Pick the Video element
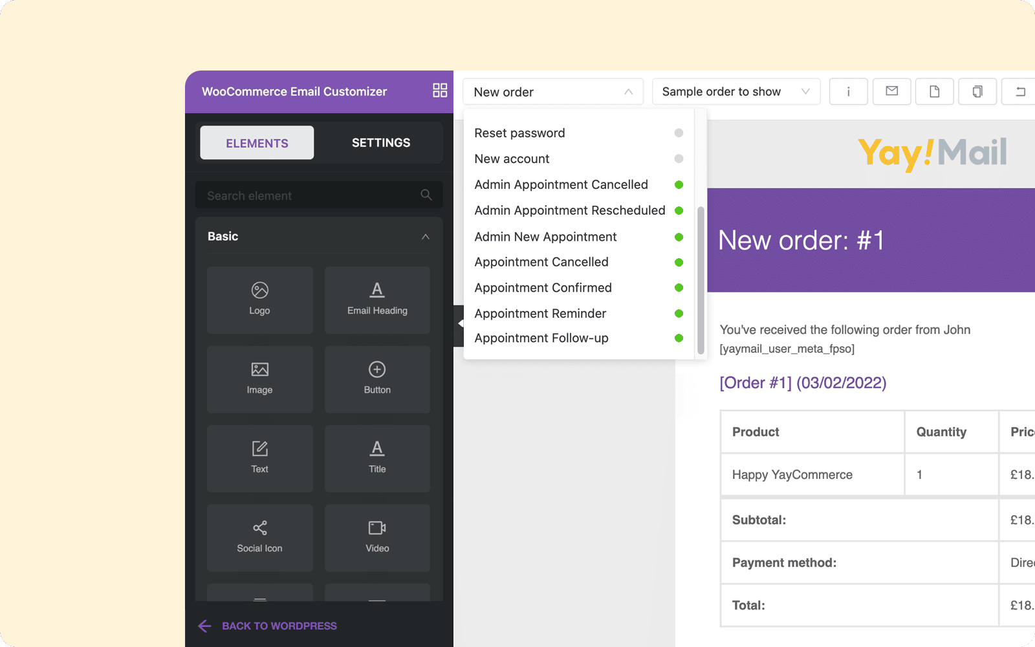The width and height of the screenshot is (1035, 647). (377, 538)
